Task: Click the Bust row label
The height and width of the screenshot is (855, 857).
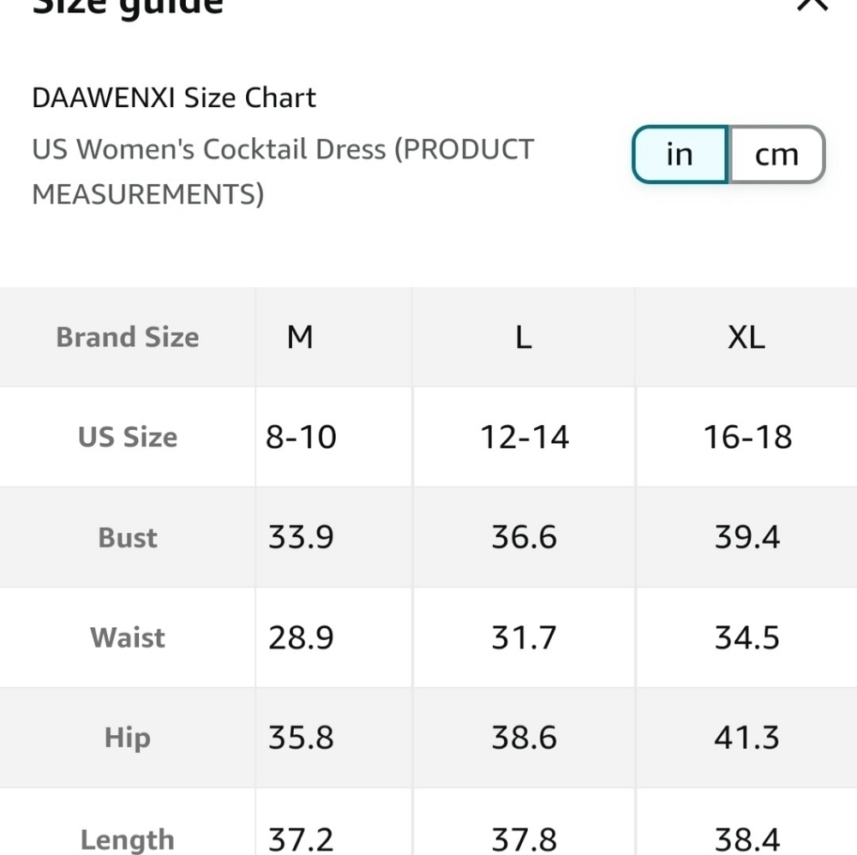Action: point(128,537)
